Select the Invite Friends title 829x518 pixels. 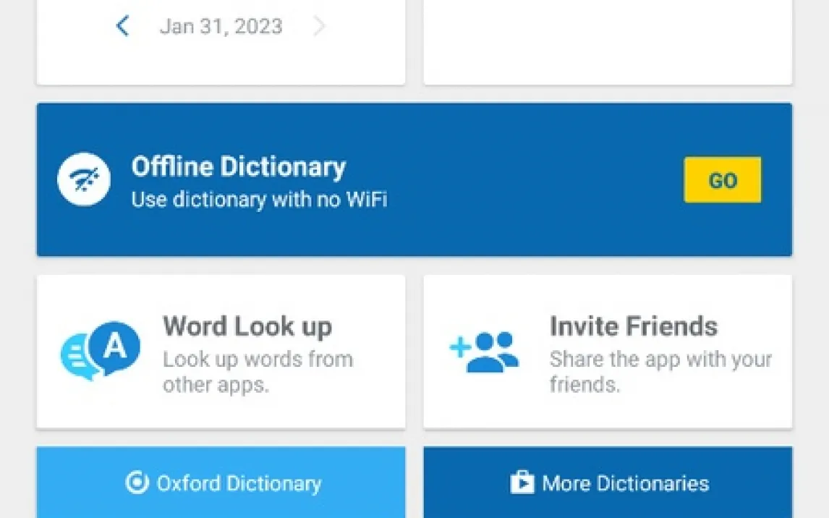pyautogui.click(x=633, y=326)
